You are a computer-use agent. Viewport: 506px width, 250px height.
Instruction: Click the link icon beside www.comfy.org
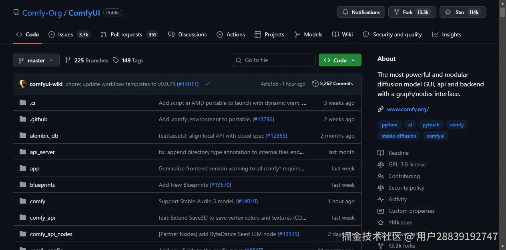(381, 109)
